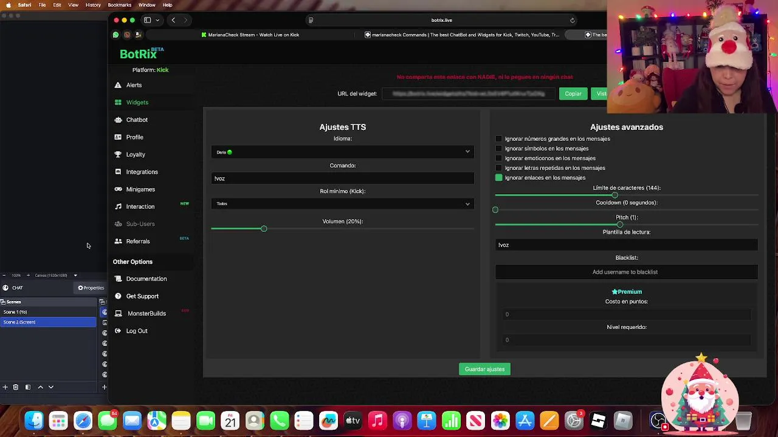The image size is (778, 437).
Task: Open the Interaction section
Action: click(140, 206)
